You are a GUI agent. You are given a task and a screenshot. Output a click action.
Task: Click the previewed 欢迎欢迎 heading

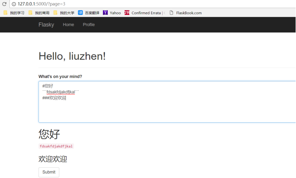[x=53, y=159]
